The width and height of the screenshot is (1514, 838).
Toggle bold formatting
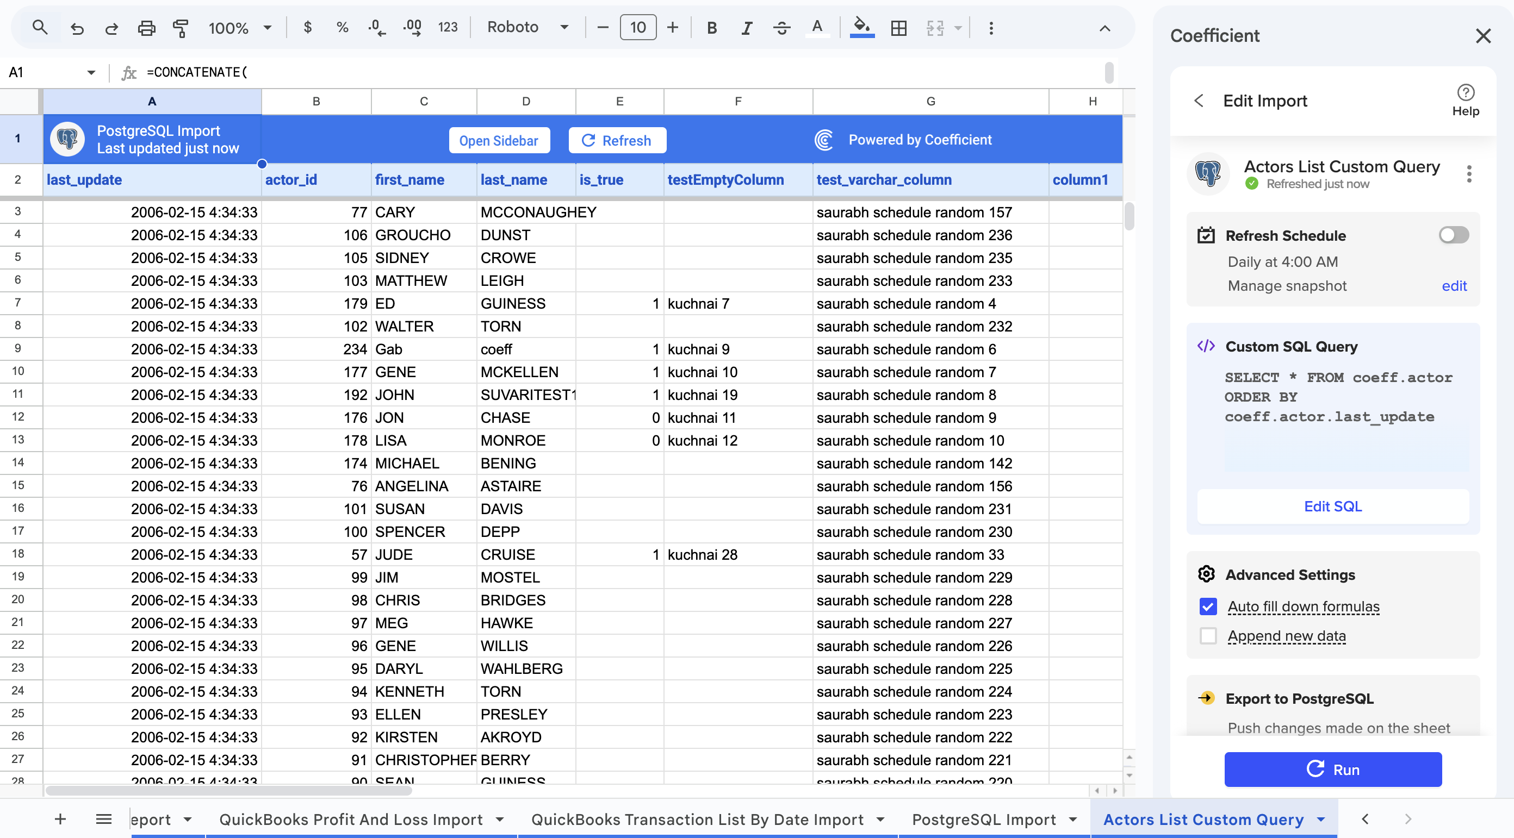[711, 28]
